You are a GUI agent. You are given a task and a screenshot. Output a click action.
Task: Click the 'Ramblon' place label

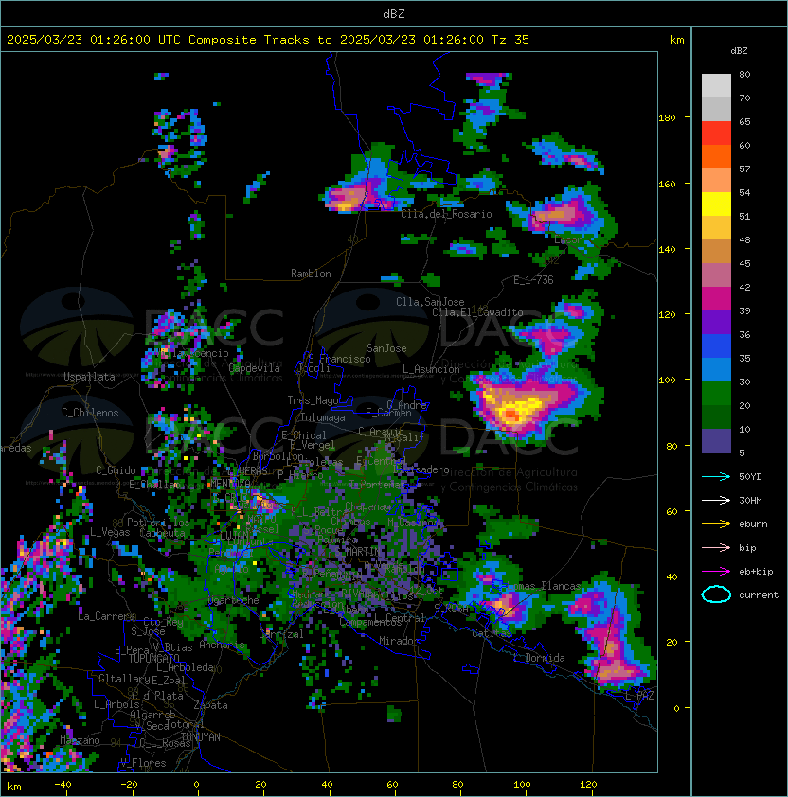tap(311, 274)
